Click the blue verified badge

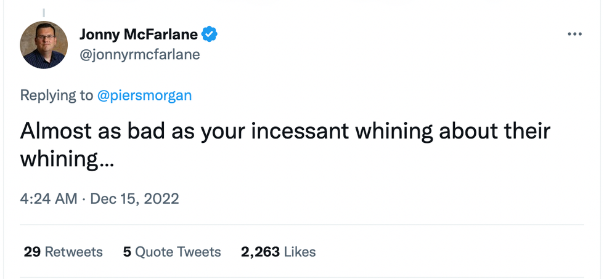(x=210, y=35)
